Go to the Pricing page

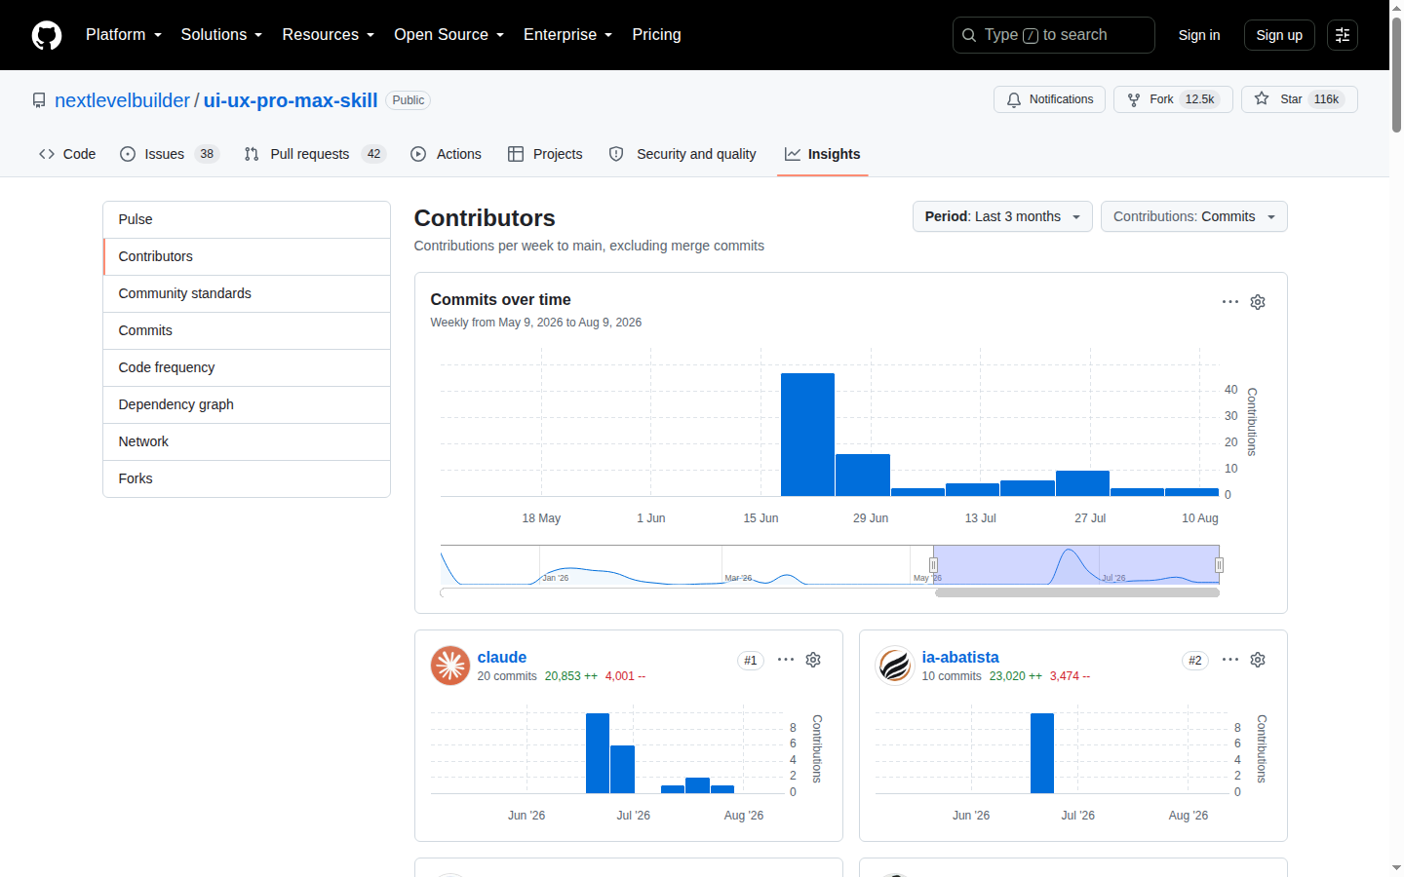656,35
